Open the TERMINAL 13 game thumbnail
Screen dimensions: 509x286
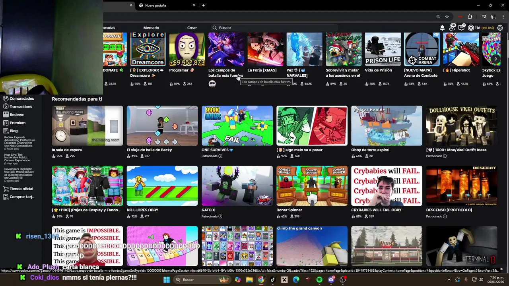[x=461, y=246]
